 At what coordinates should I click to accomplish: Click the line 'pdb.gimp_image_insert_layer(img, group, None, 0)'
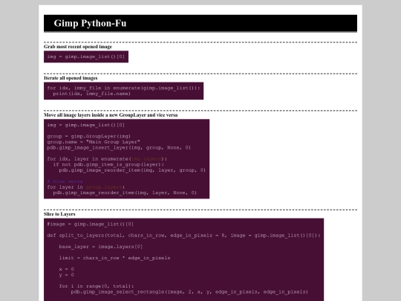(x=119, y=147)
